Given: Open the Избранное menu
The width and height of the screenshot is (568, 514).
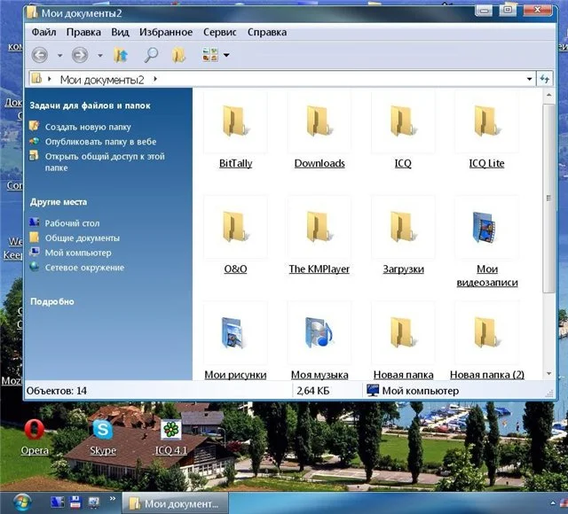Looking at the screenshot, I should click(166, 32).
